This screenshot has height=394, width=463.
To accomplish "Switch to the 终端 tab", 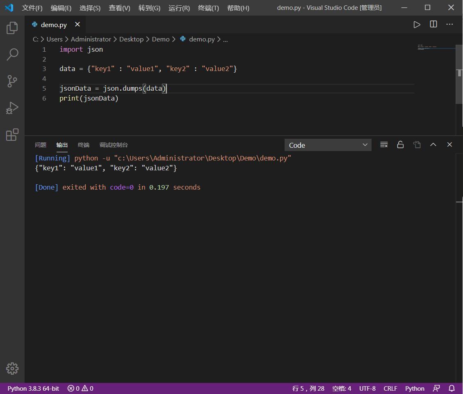I will point(83,144).
